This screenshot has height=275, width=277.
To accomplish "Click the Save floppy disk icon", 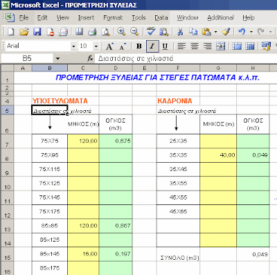I will [x=37, y=31].
